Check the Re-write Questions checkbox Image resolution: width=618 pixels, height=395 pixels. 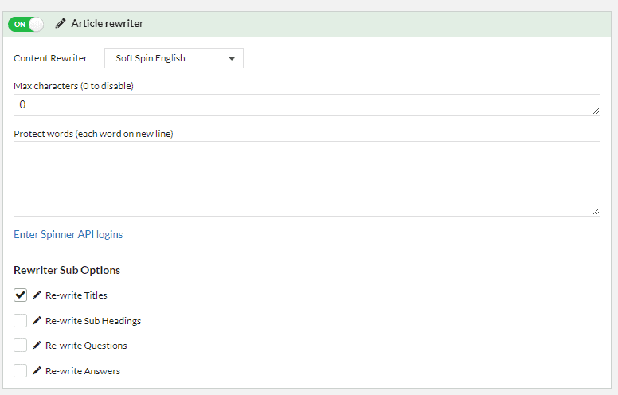pyautogui.click(x=20, y=346)
